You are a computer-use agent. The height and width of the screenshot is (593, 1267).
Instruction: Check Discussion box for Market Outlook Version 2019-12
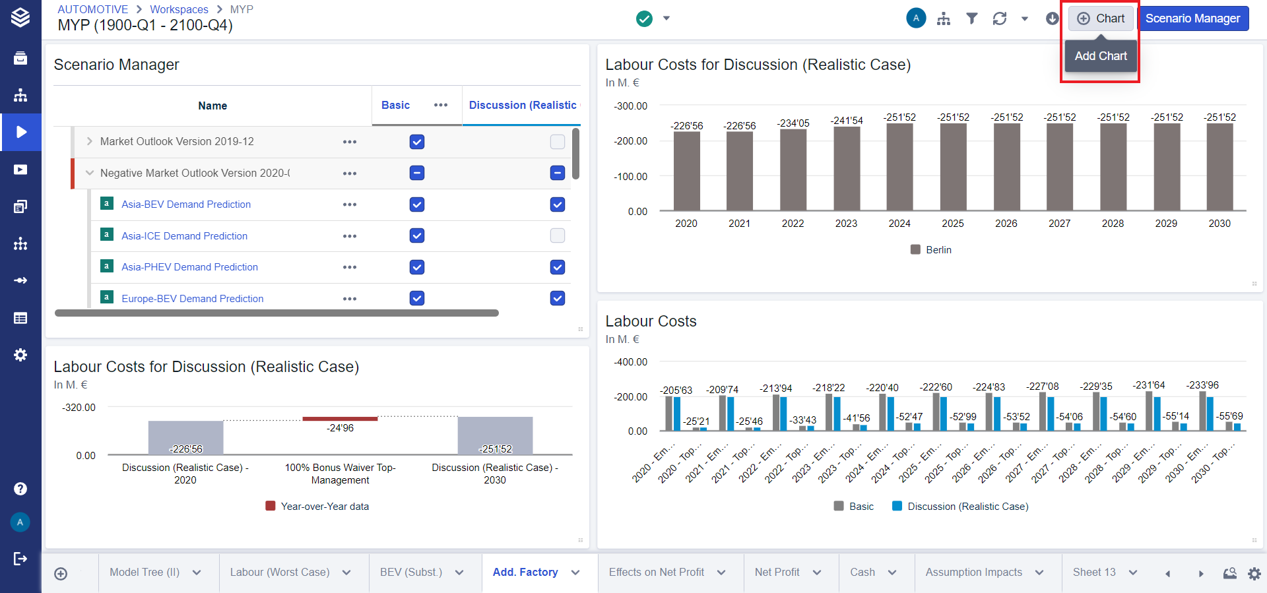tap(558, 142)
